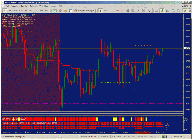This screenshot has width=192, height=139.
Task: Restore the inner chart window
Action: [186, 6]
